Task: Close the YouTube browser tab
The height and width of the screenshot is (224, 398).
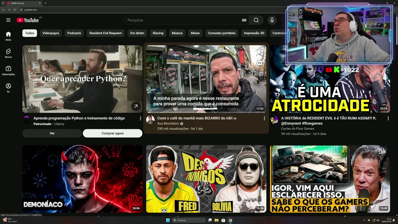Action: click(40, 3)
